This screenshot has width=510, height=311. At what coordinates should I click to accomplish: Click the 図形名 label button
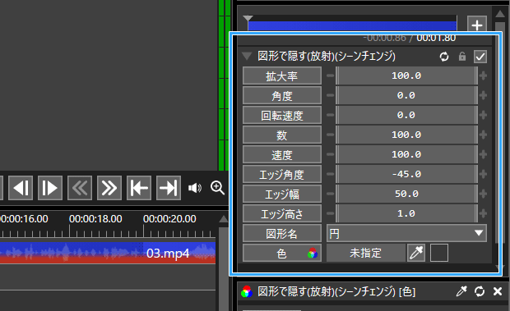pos(282,234)
